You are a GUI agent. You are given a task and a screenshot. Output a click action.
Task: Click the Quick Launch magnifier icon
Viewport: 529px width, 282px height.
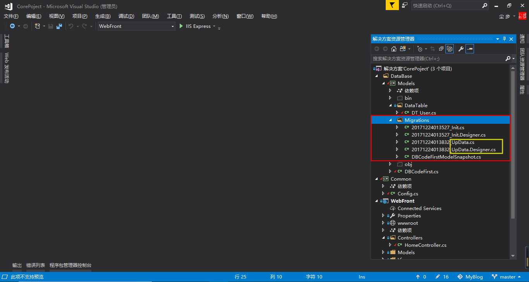click(484, 5)
